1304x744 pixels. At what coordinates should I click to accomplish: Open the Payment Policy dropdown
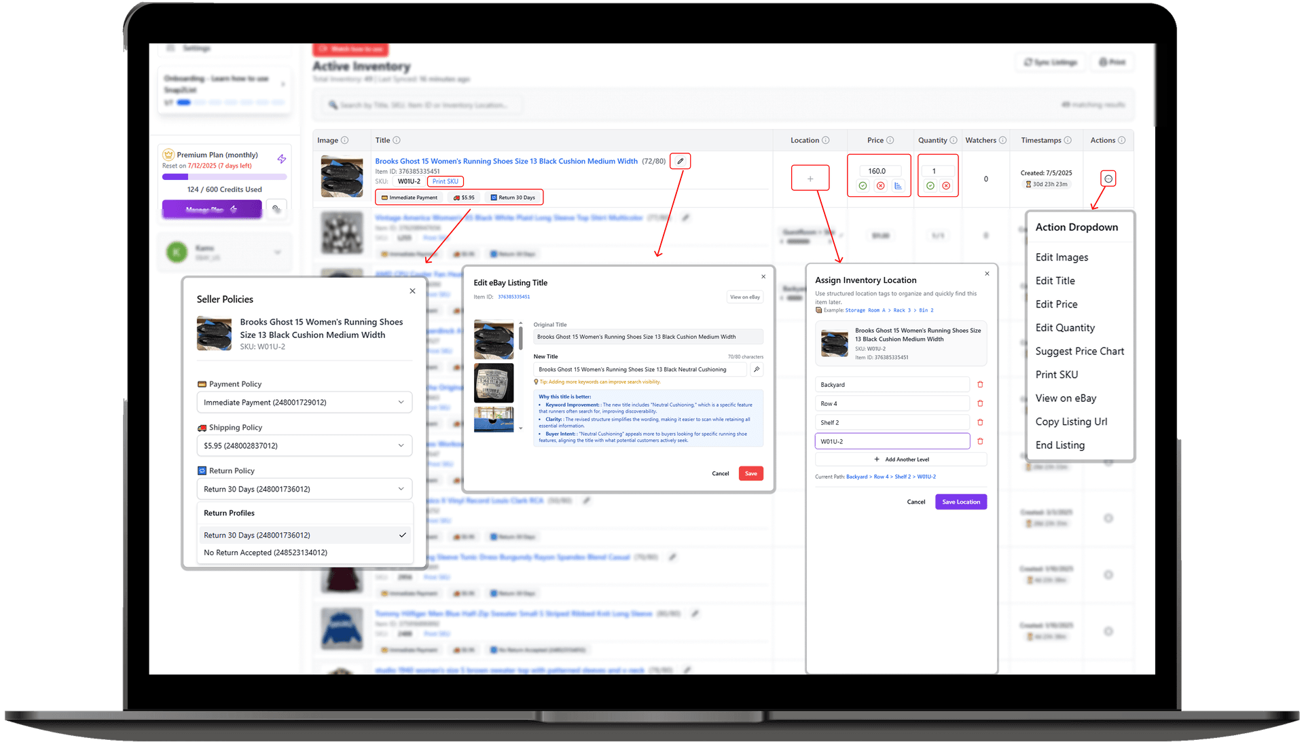tap(304, 402)
